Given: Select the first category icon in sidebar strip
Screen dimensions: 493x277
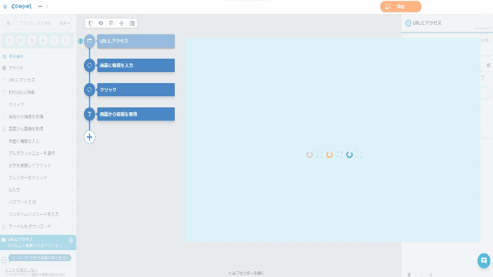Looking at the screenshot, I should pyautogui.click(x=10, y=41).
